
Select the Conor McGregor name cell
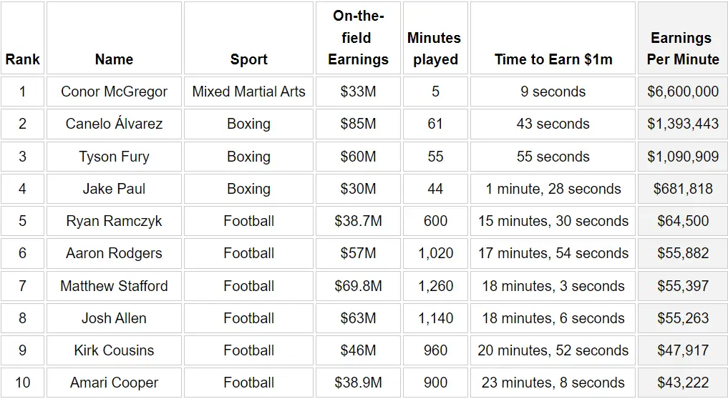click(x=114, y=92)
